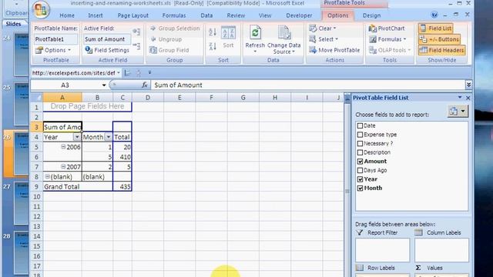Sort ascending A to Z
The width and height of the screenshot is (493, 277).
[213, 32]
